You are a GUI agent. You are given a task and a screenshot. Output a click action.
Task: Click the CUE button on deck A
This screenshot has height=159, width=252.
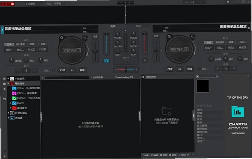(x=63, y=70)
